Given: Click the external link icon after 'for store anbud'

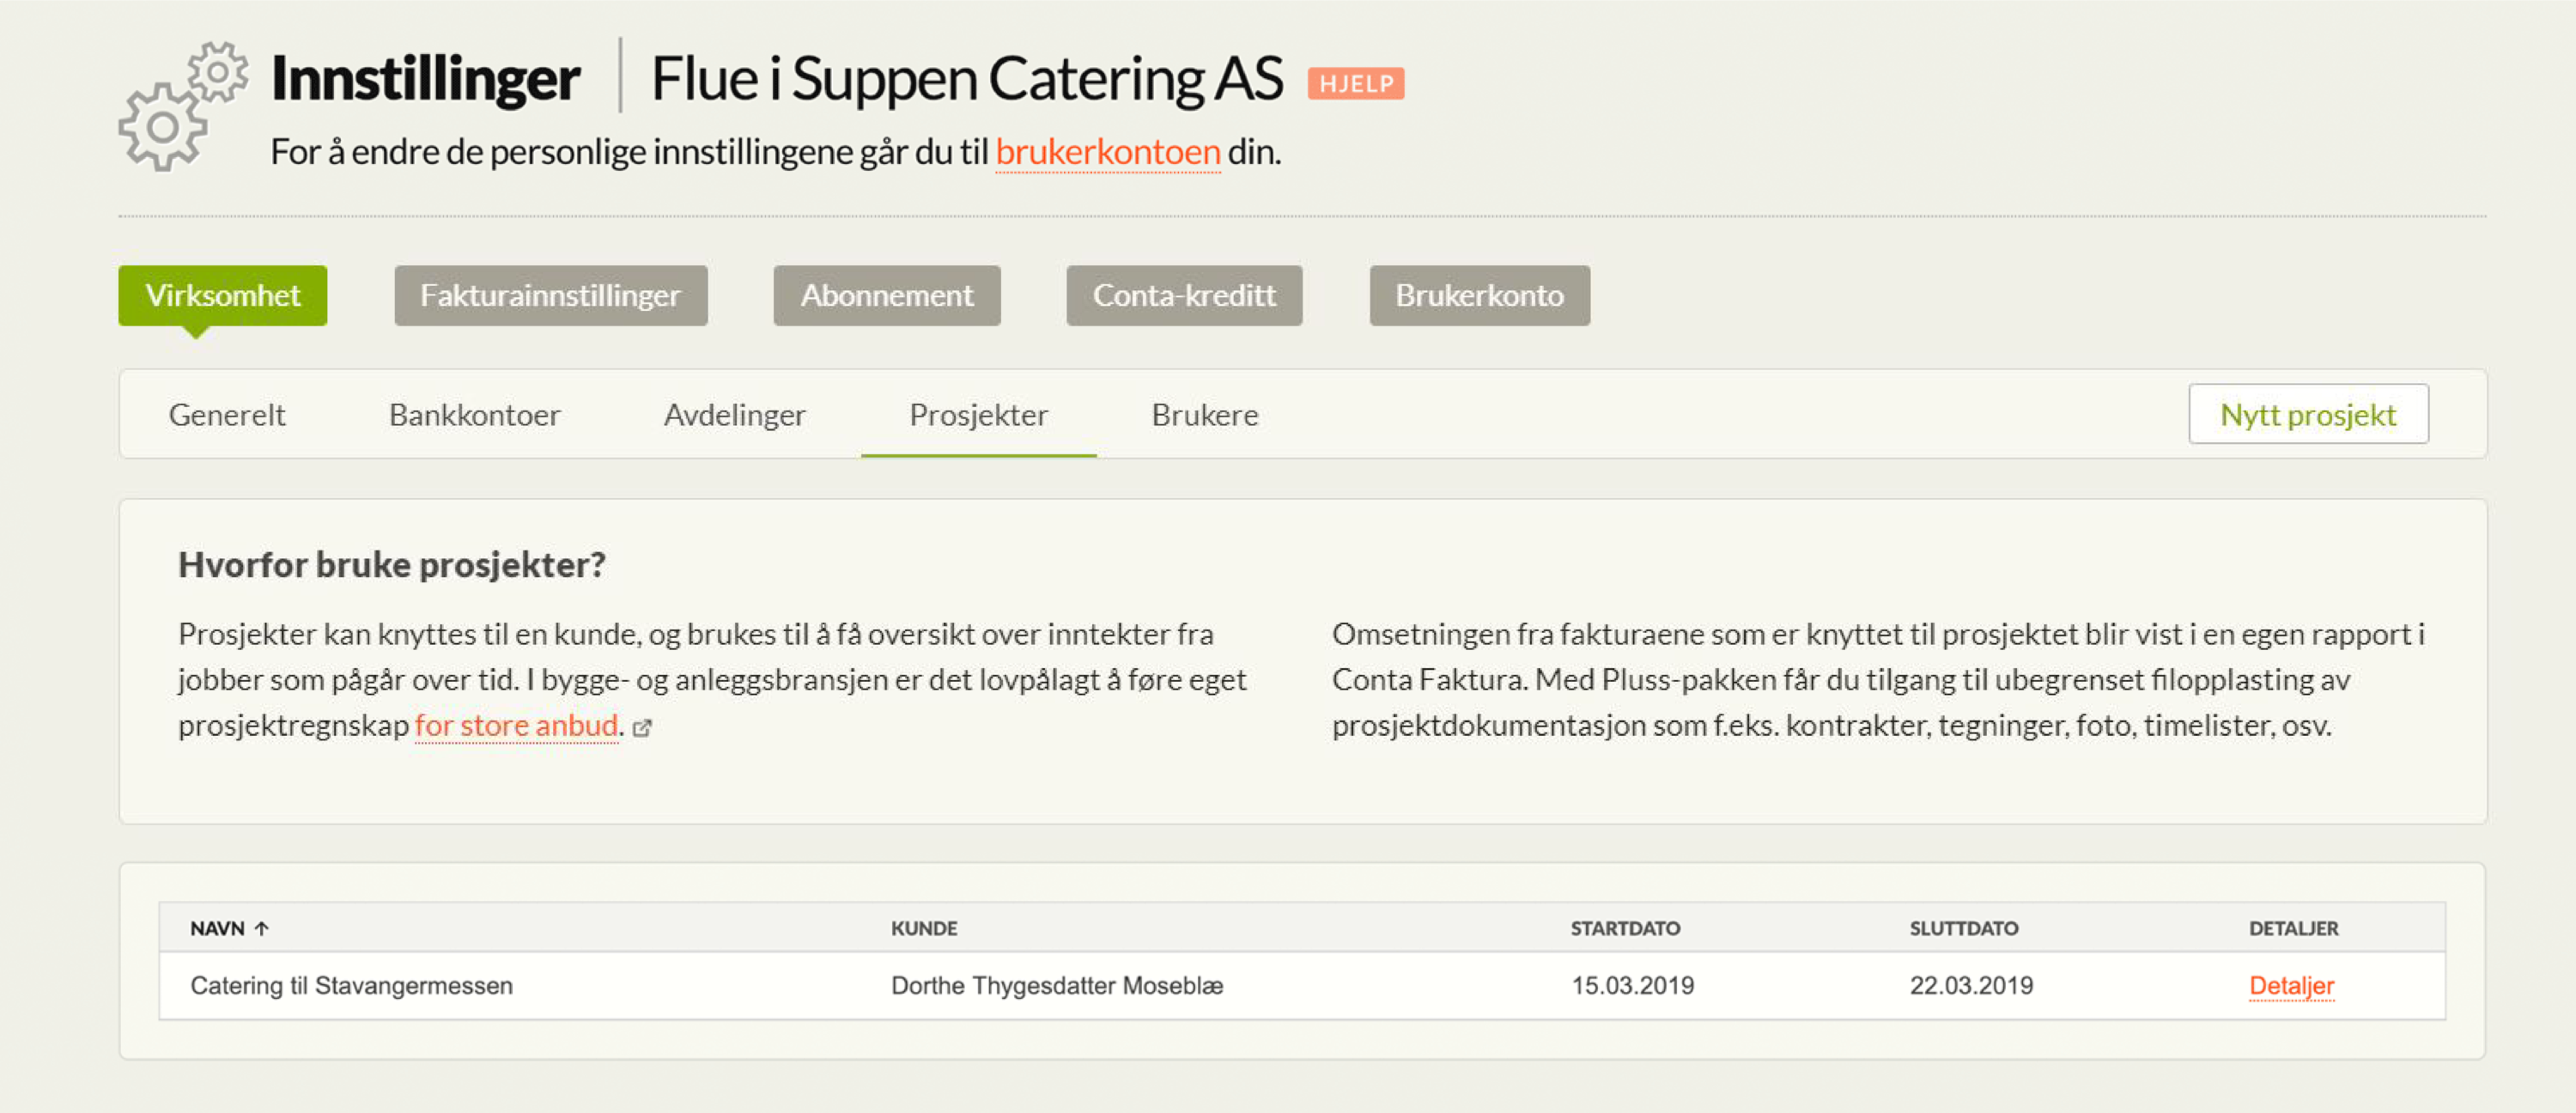Looking at the screenshot, I should pos(642,728).
